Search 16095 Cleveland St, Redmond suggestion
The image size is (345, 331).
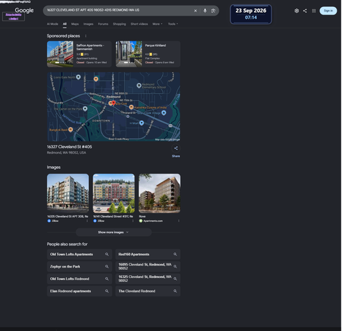tap(148, 267)
